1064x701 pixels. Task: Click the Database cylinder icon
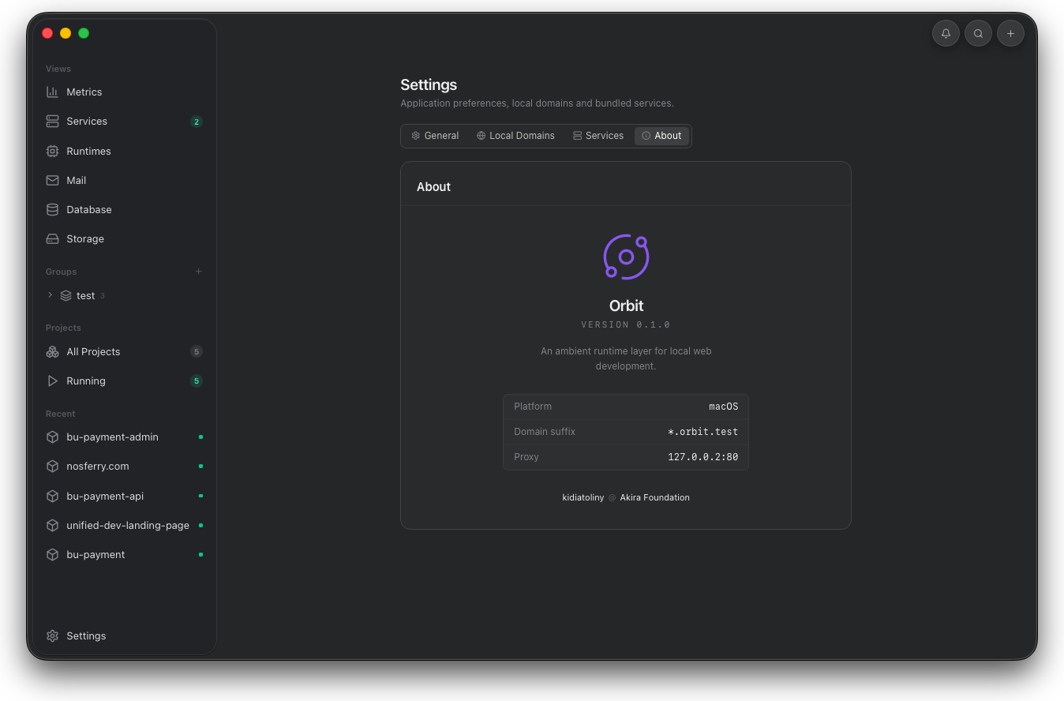tap(52, 209)
